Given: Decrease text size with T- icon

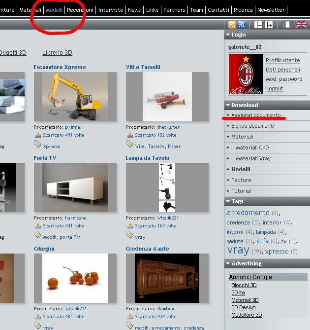Looking at the screenshot, I should (x=258, y=25).
